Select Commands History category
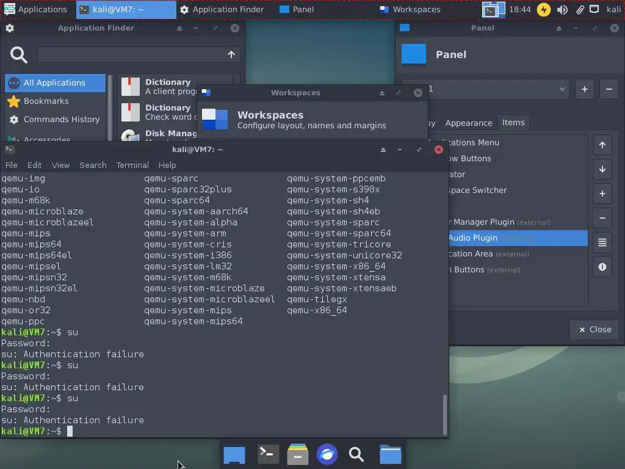625x469 pixels. pos(55,119)
